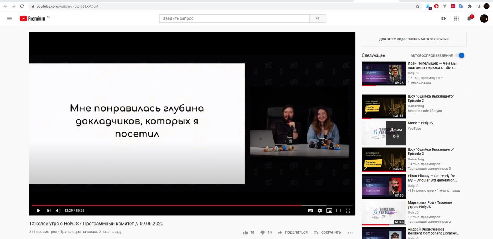Click the 42:29 / 50:35 time display

click(x=74, y=211)
